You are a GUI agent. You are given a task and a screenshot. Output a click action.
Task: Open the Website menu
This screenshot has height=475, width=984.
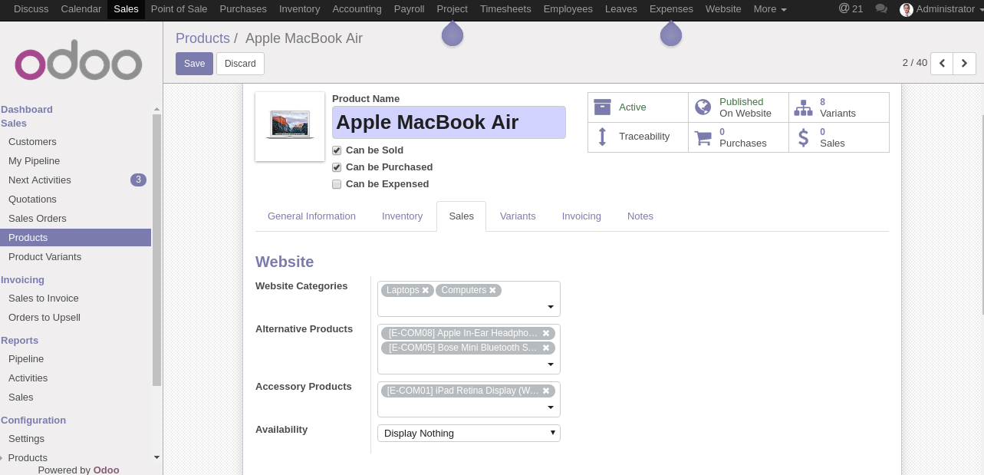pyautogui.click(x=723, y=9)
